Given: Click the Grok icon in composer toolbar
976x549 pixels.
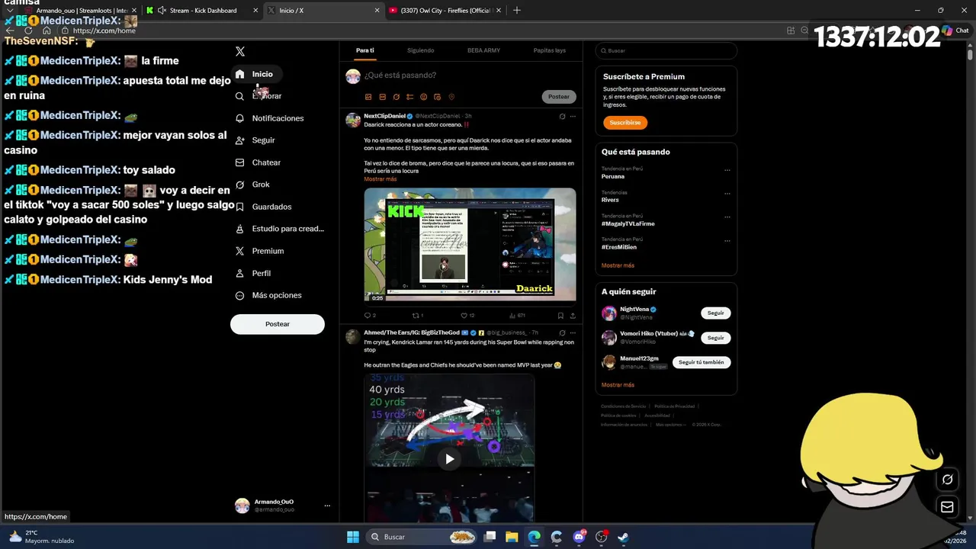Looking at the screenshot, I should coord(396,97).
